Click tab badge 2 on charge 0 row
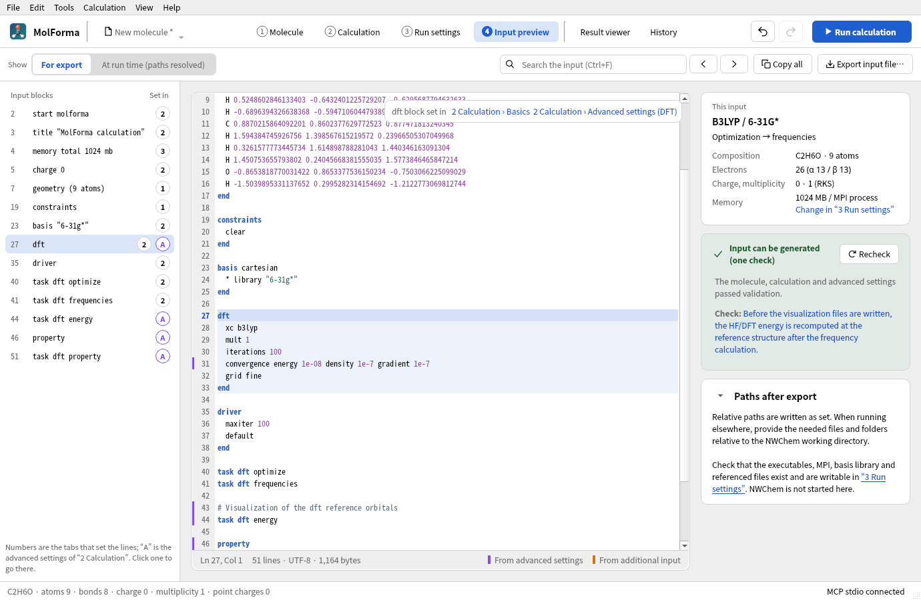Viewport: 921px width, 600px height. coord(163,170)
